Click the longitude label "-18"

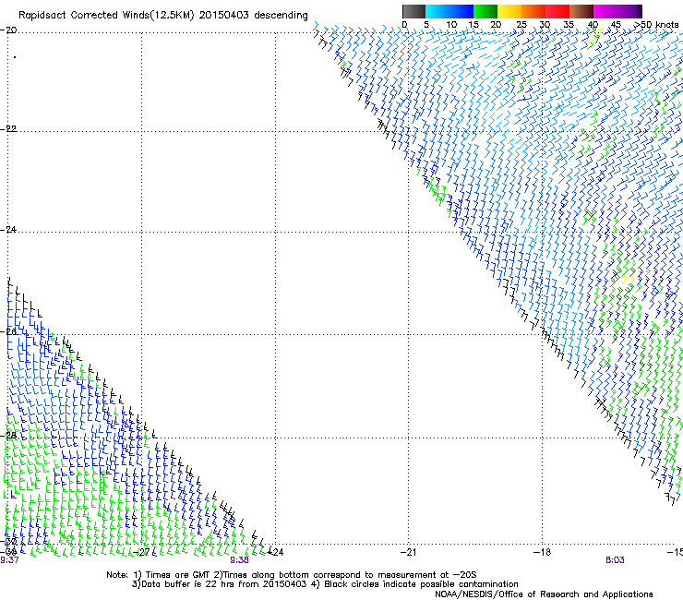(542, 552)
